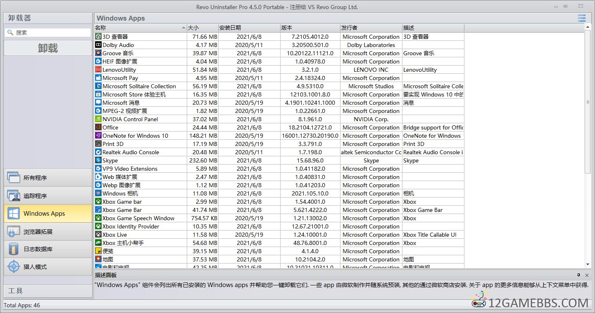Open the 浏览器拓展 section
This screenshot has width=595, height=313.
48,232
